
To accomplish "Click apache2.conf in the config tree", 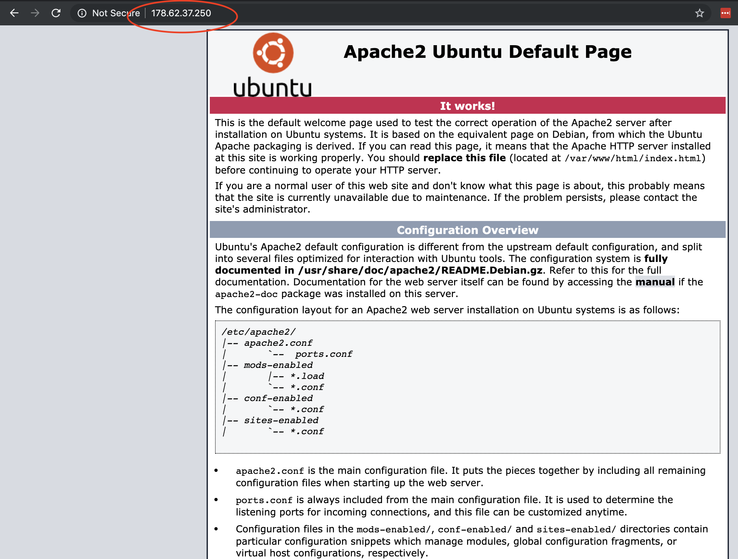I will [278, 343].
